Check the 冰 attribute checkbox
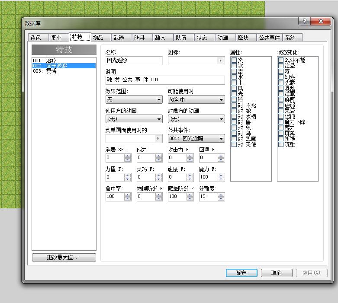This screenshot has height=303, width=338. (234, 66)
